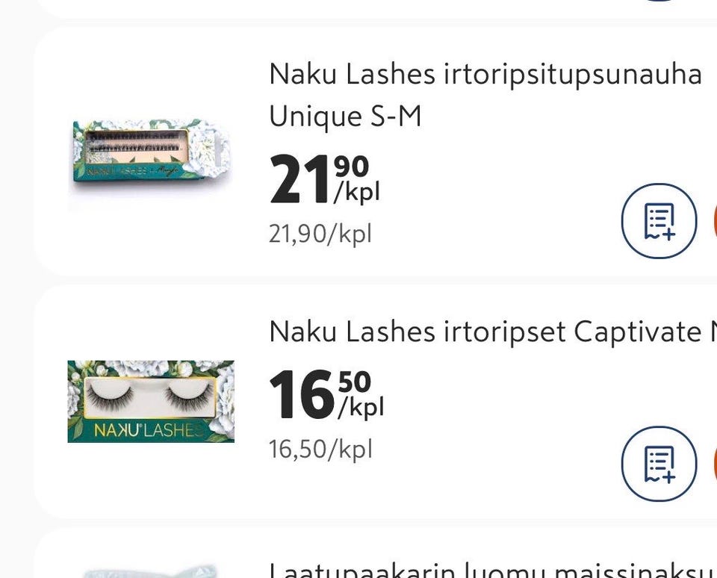Select the large 21,90 price display
The width and height of the screenshot is (717, 578).
pos(325,178)
